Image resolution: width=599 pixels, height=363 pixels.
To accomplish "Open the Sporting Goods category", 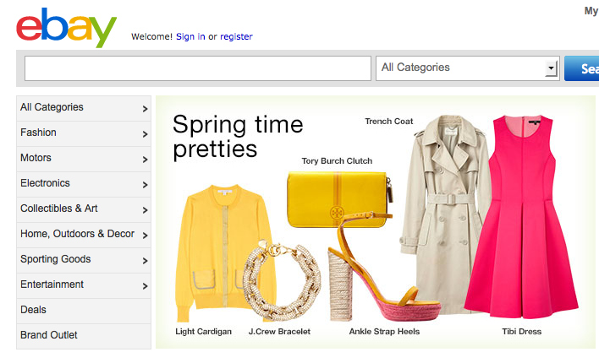I will click(84, 260).
